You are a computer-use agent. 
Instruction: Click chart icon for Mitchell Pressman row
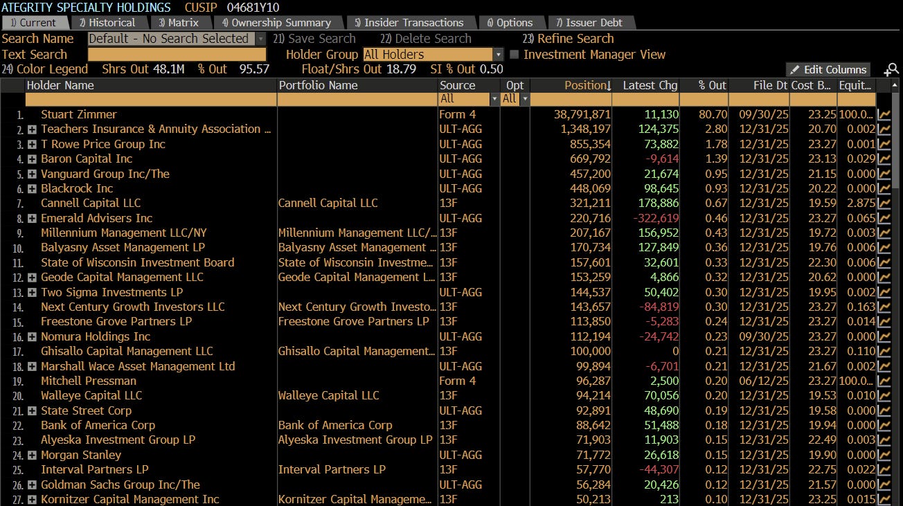point(884,381)
